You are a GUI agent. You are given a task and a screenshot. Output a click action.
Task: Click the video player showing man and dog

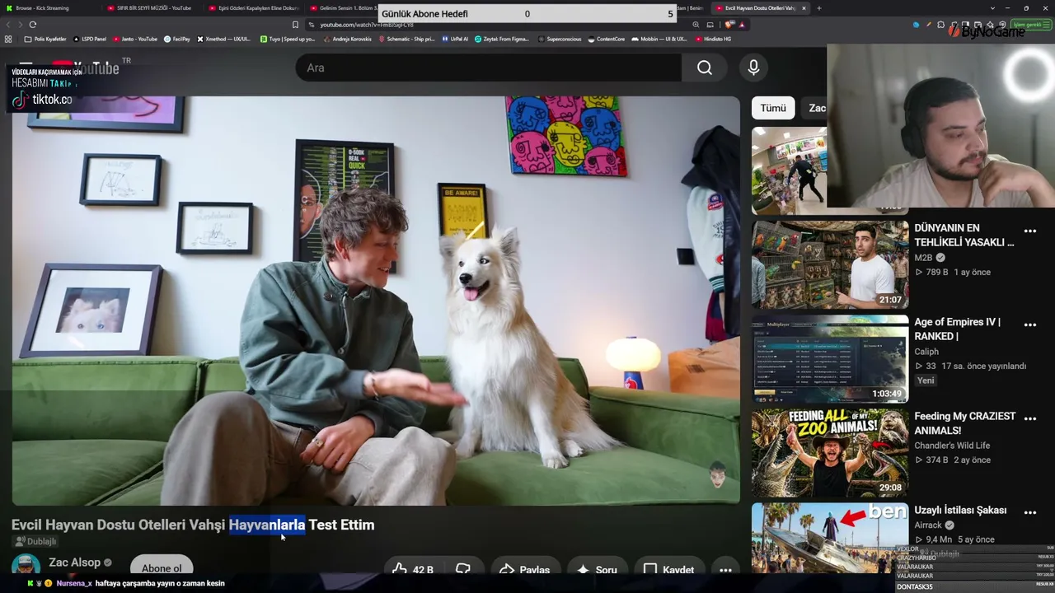click(x=376, y=301)
